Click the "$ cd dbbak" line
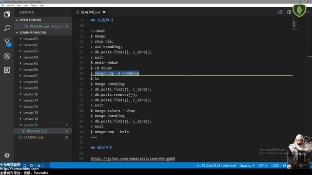 [x=101, y=68]
